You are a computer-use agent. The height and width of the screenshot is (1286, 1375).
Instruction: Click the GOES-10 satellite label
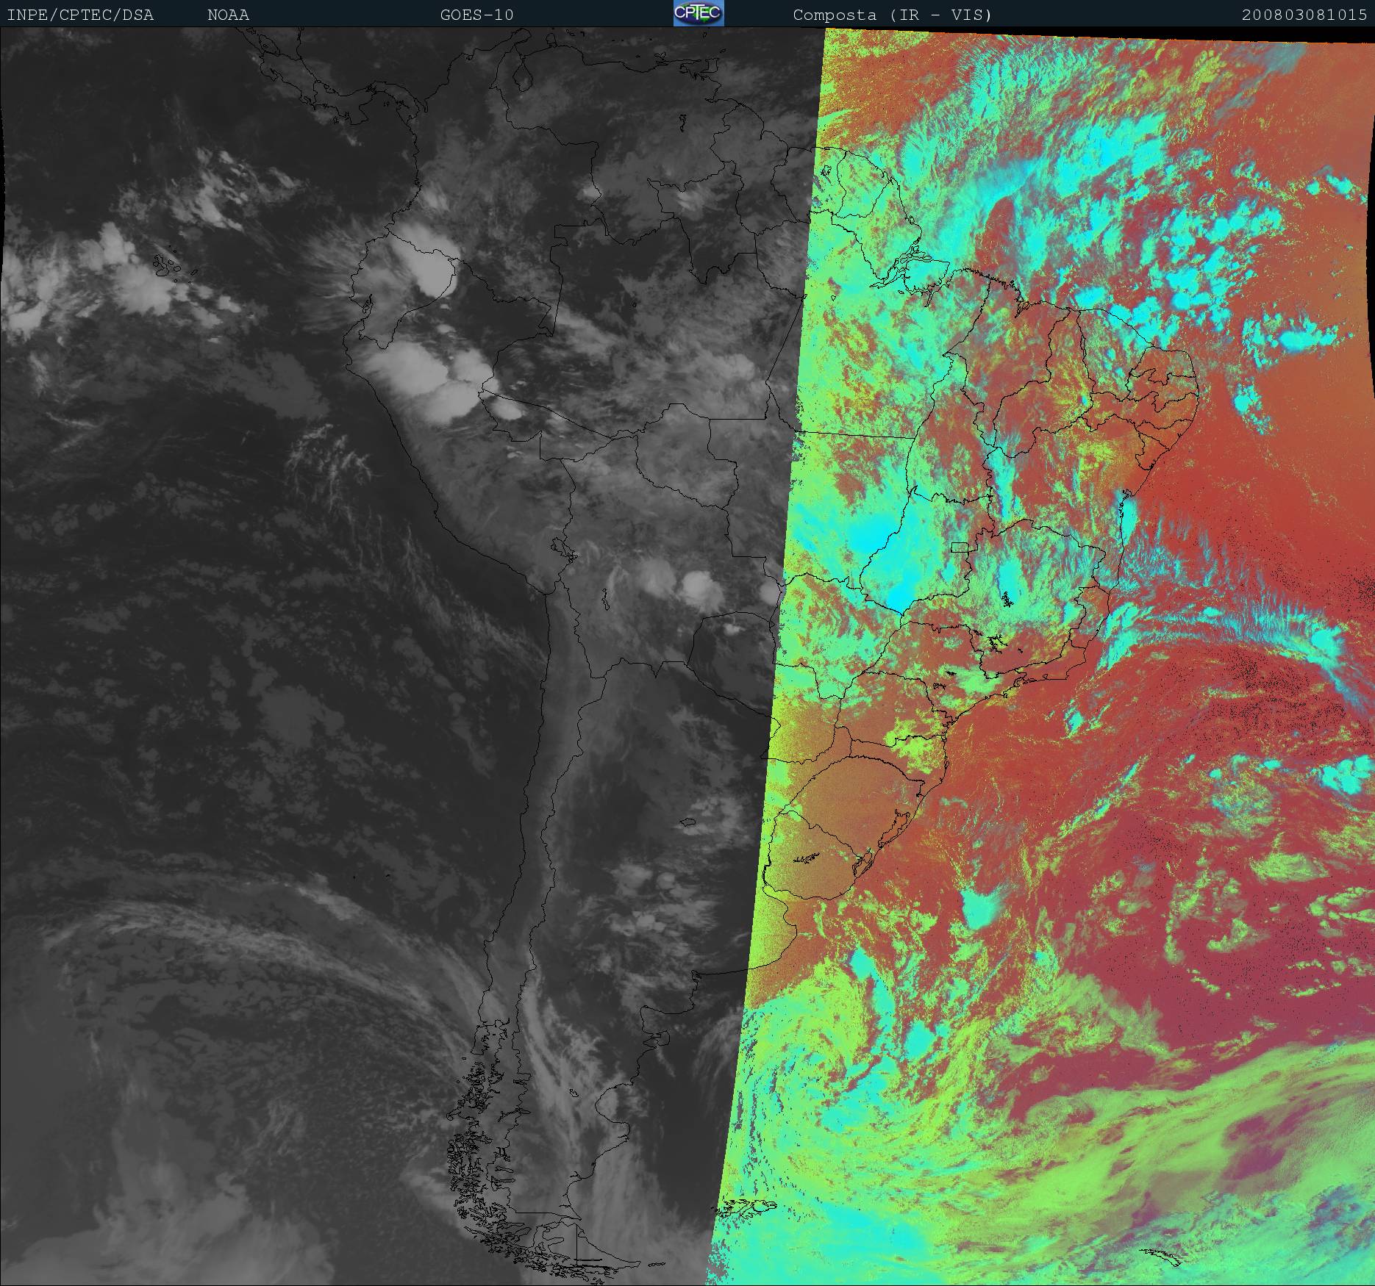pyautogui.click(x=476, y=15)
